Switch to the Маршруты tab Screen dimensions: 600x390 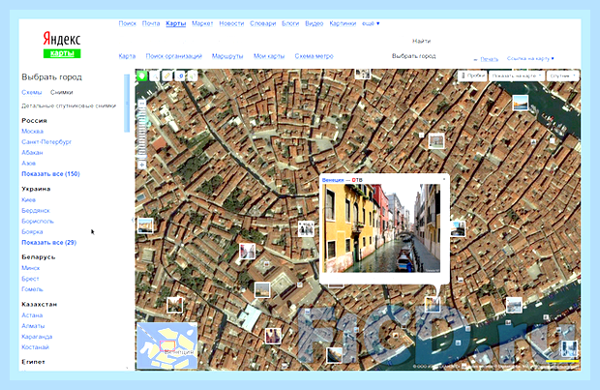click(x=227, y=56)
